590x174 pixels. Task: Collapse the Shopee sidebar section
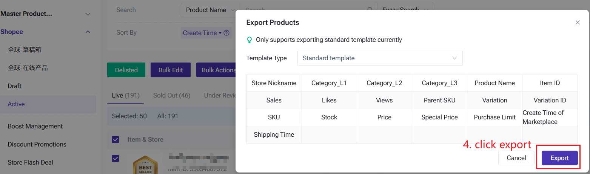pos(88,32)
